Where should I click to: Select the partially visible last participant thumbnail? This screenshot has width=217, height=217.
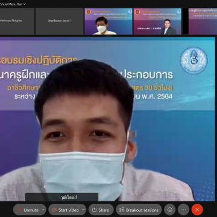click(203, 21)
